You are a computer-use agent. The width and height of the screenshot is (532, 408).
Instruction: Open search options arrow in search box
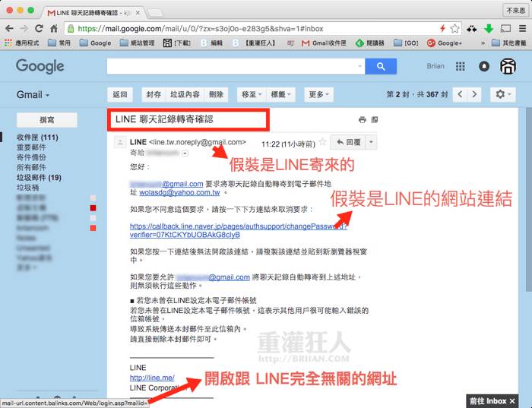359,66
